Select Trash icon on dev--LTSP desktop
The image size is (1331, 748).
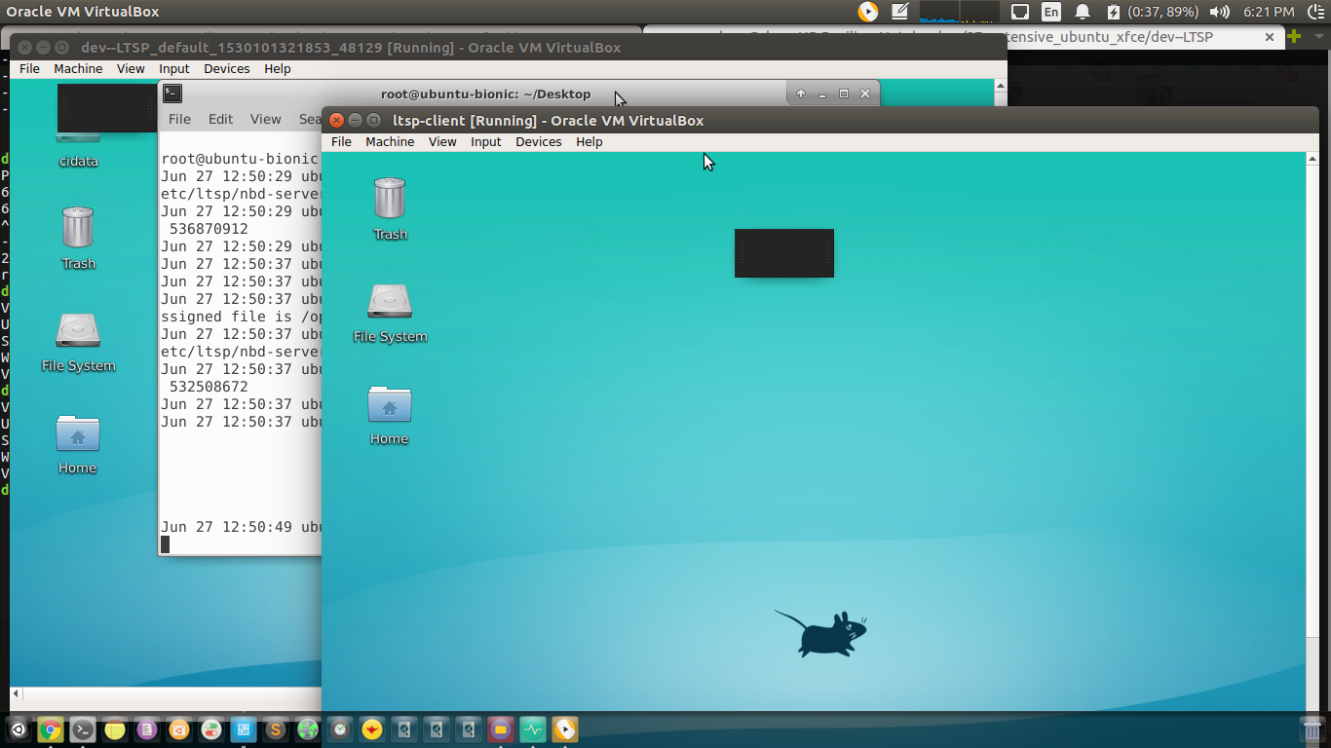pyautogui.click(x=78, y=238)
